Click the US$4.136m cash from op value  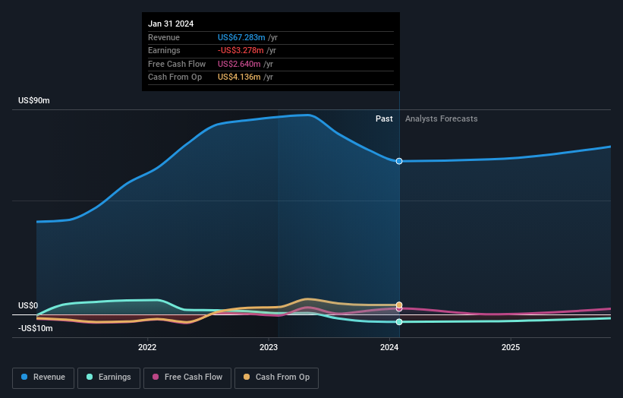[x=239, y=77]
